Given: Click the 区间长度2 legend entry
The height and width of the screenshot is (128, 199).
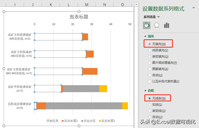Looking at the screenshot, I should 107,121.
